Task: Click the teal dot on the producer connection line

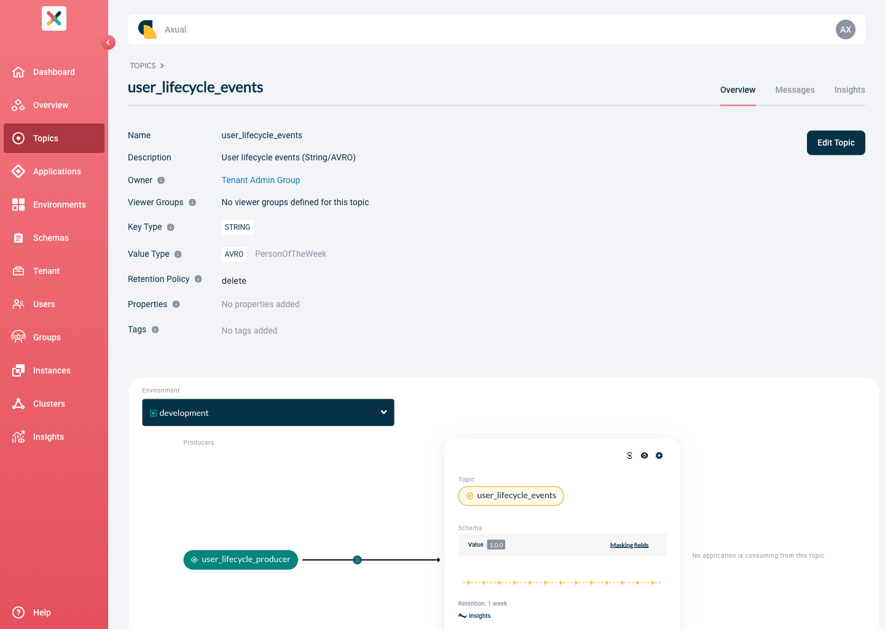Action: pos(357,560)
